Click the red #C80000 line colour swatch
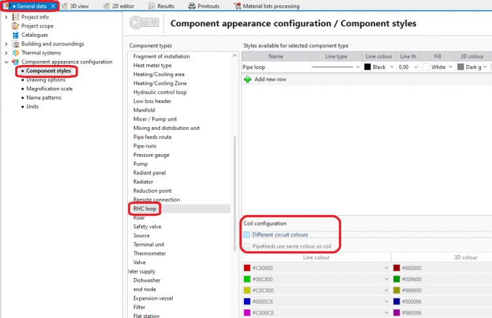 click(247, 268)
